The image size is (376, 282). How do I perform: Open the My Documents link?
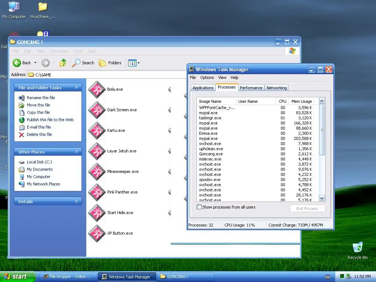tap(40, 169)
